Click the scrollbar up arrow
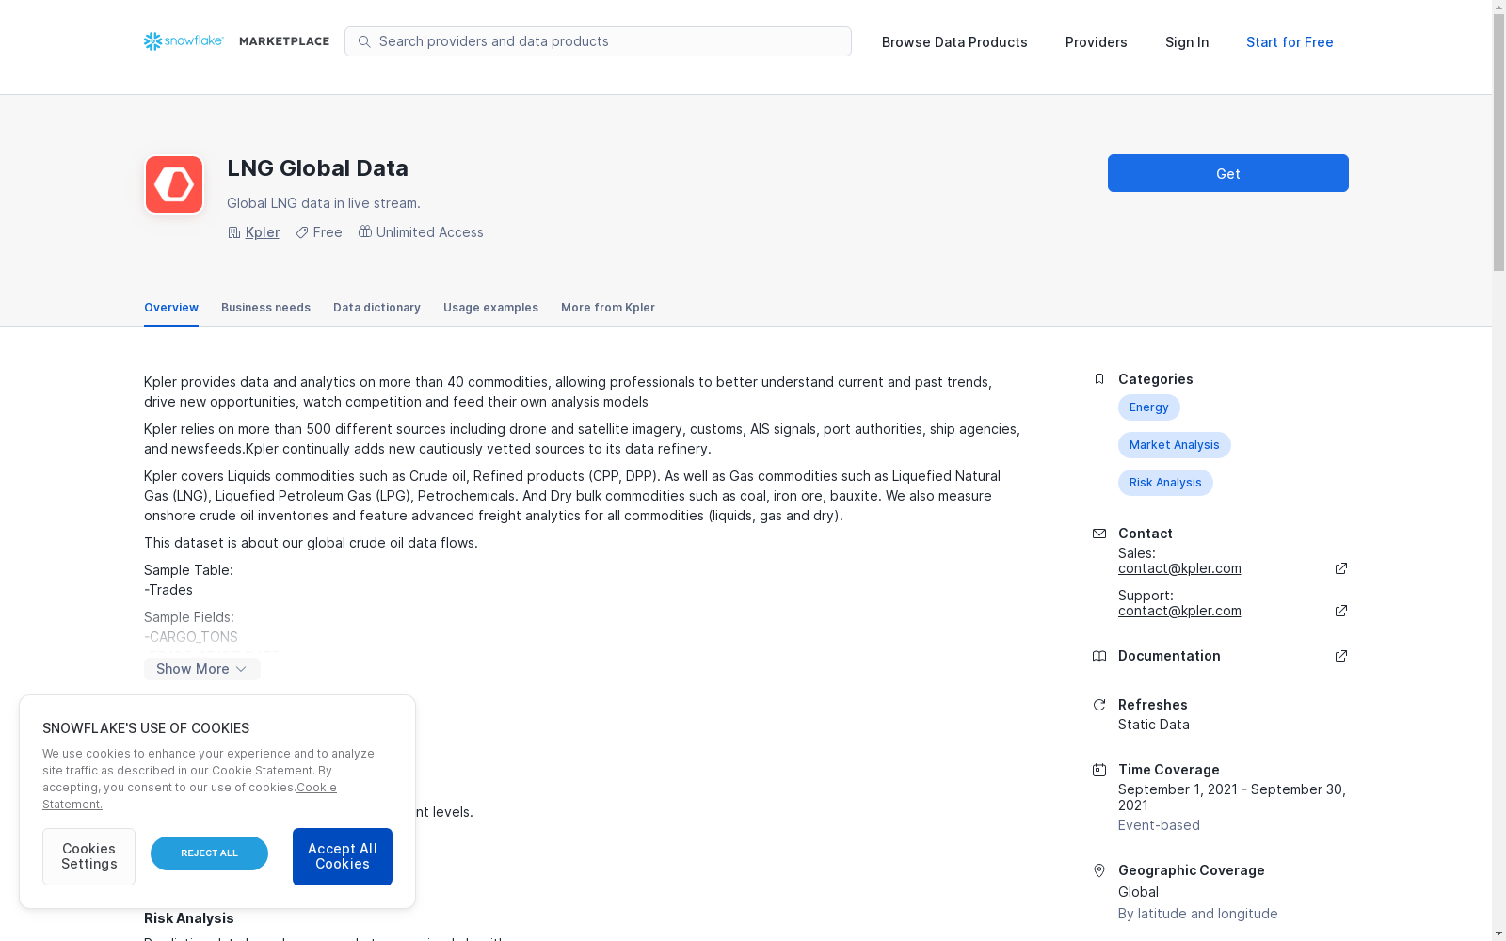The height and width of the screenshot is (941, 1506). [1498, 7]
